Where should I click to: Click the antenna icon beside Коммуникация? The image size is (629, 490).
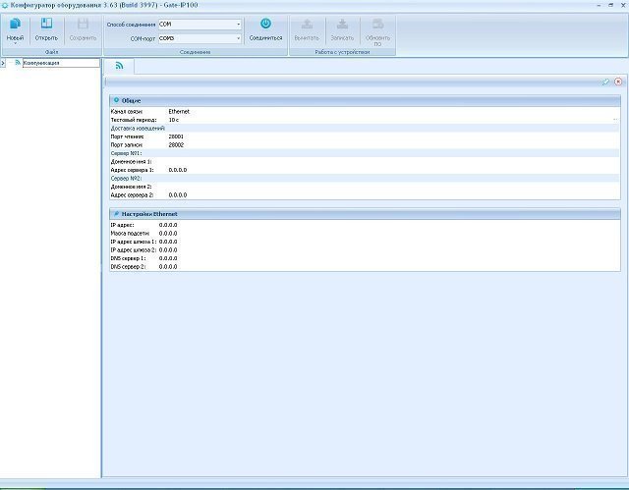point(18,63)
